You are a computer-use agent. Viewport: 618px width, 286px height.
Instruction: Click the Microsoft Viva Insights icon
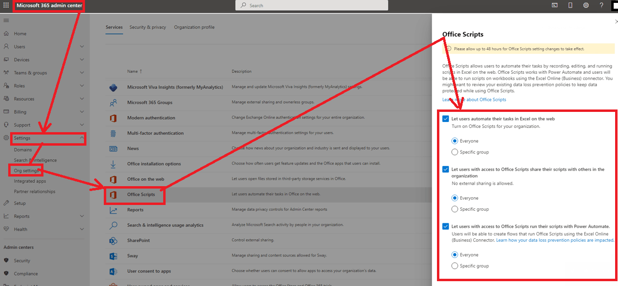(113, 87)
